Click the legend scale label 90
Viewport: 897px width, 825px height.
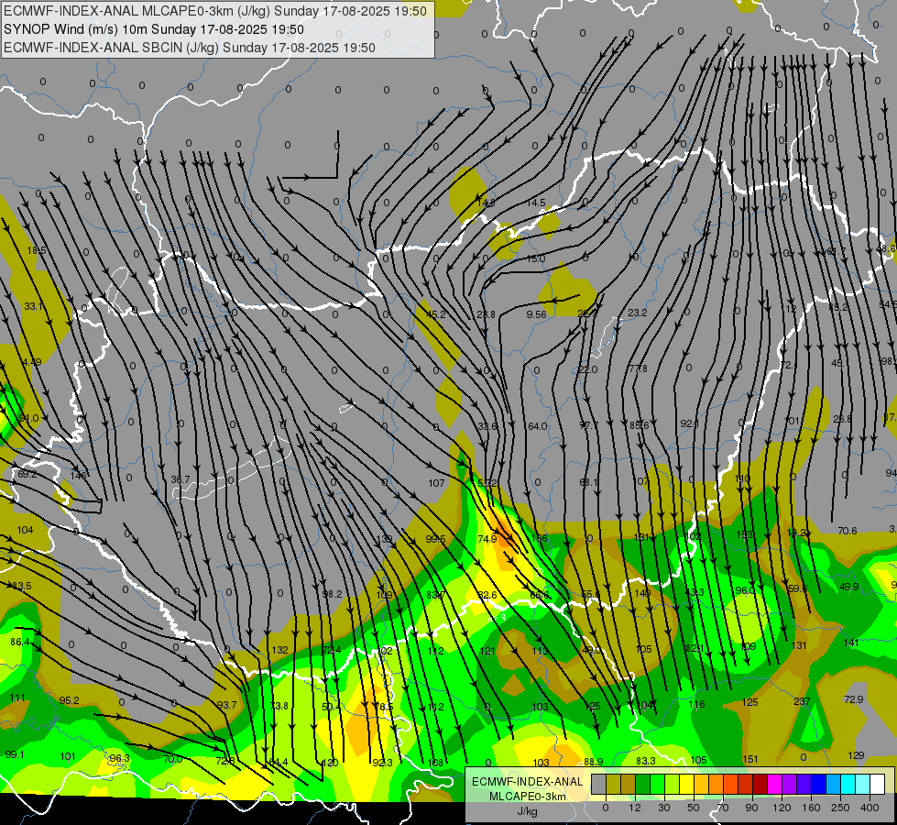point(751,808)
